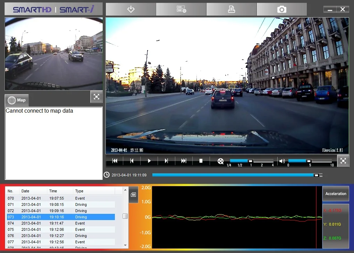The width and height of the screenshot is (354, 253).
Task: Take a snapshot with the camera icon
Action: pos(282,9)
